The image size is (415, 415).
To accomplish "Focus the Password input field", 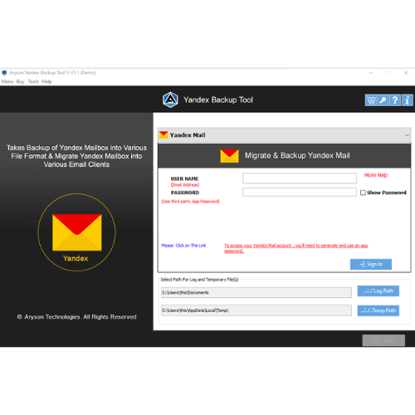I will pos(300,192).
